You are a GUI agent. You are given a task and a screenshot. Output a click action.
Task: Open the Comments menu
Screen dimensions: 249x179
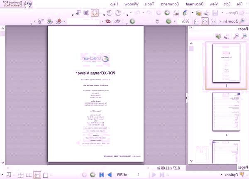170,4
